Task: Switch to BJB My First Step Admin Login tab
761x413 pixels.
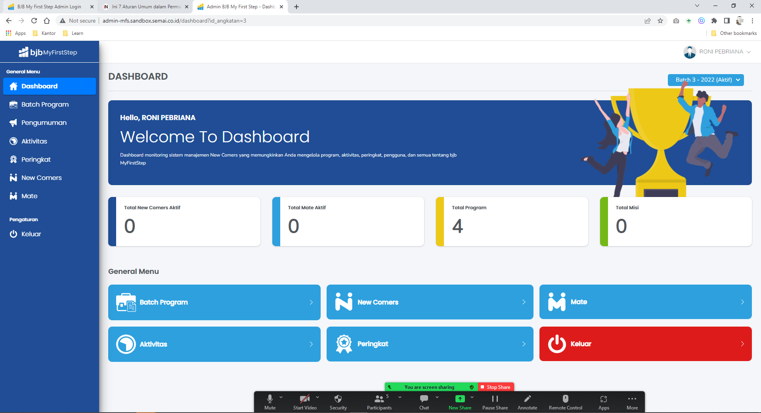Action: 49,7
